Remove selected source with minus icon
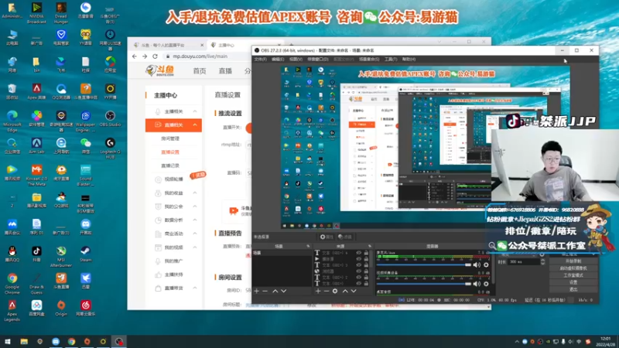Screen dimensions: 619x348 (327, 292)
